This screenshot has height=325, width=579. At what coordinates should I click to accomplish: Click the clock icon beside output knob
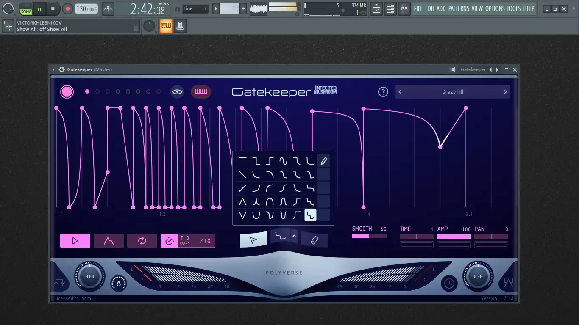449,283
